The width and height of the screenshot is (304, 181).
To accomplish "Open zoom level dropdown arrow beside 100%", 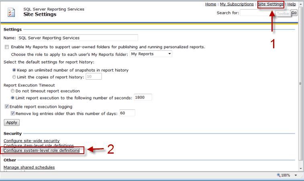I will click(296, 175).
